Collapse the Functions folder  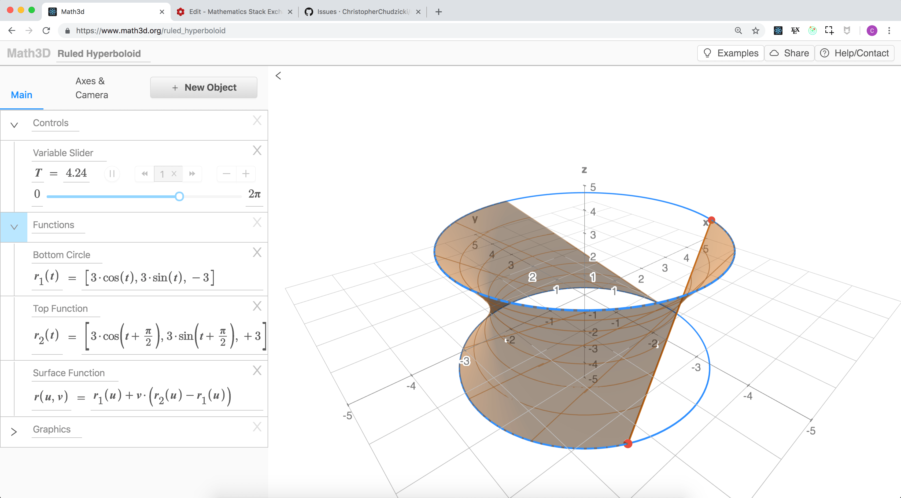click(14, 227)
